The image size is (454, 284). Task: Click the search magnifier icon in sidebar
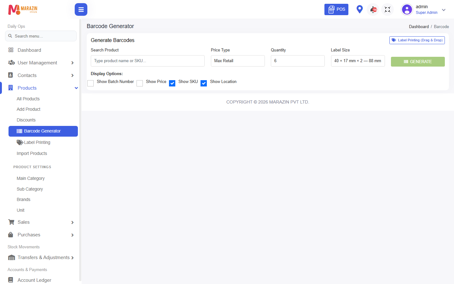click(10, 36)
